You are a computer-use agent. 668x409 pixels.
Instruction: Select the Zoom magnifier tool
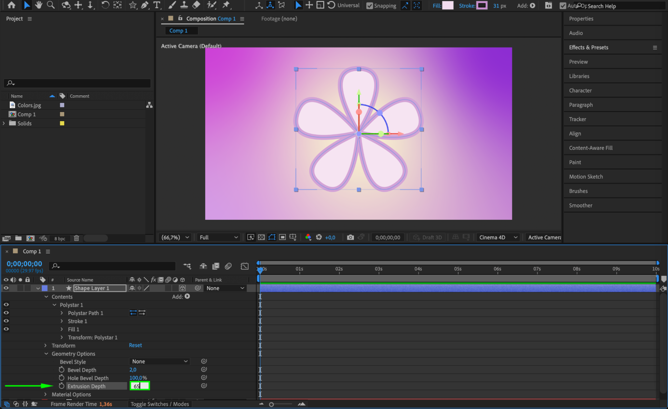tap(50, 5)
